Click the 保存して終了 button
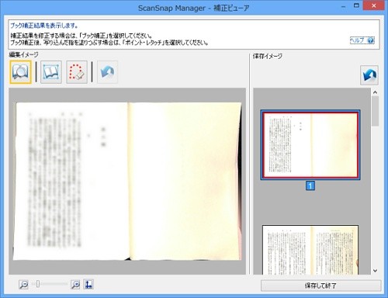Viewport: 388px width, 298px height. [x=320, y=286]
